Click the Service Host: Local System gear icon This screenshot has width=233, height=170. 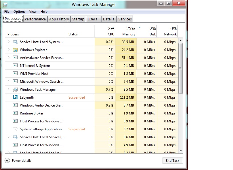15,42
